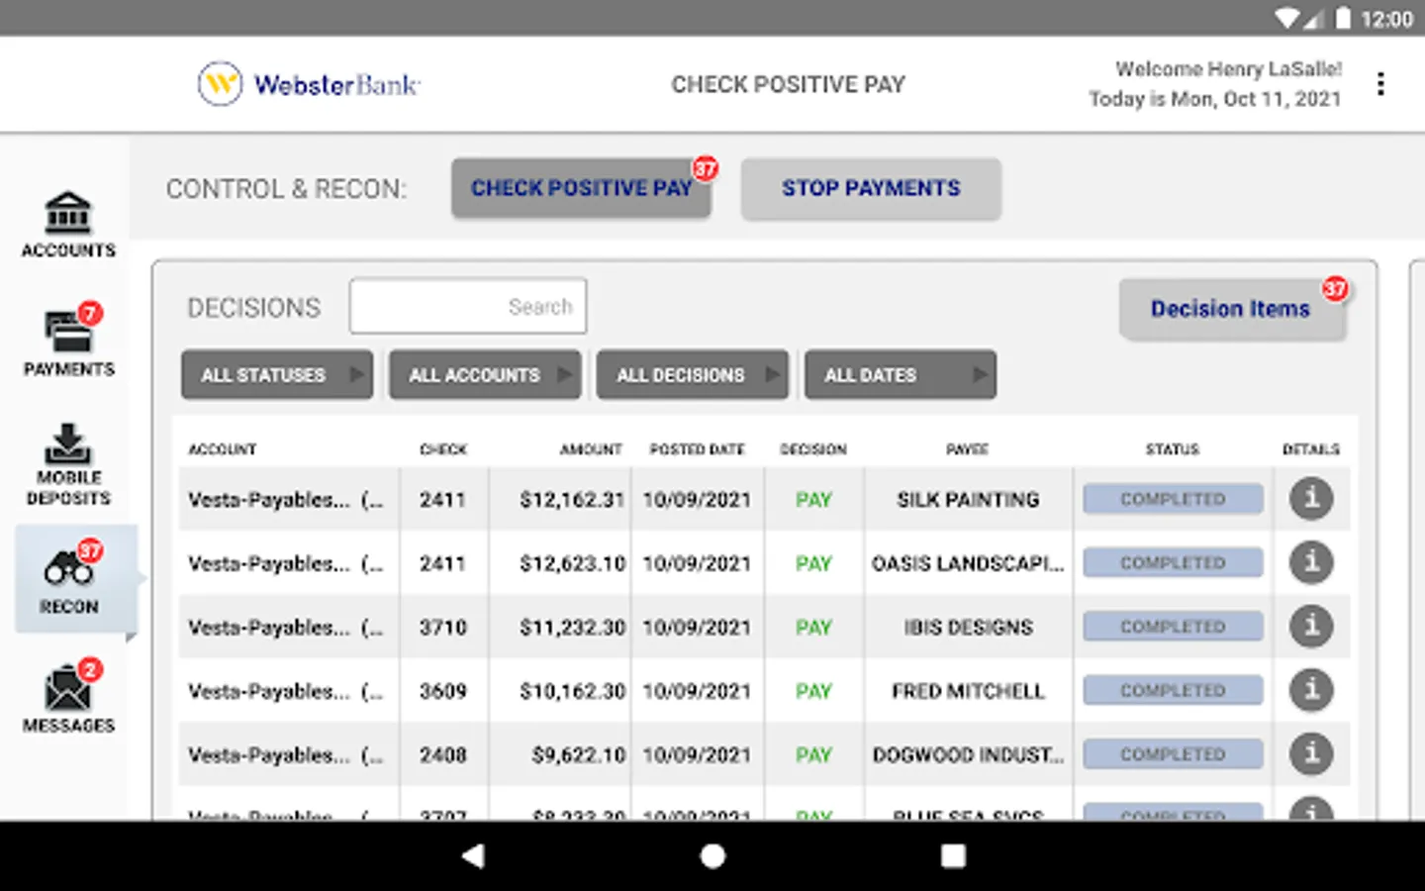The image size is (1425, 891).
Task: Select PAY decision in DOGWOOD INDUST... row
Action: 813,755
